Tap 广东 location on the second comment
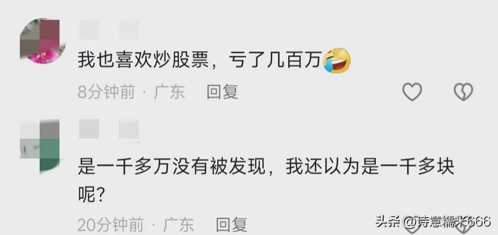The height and width of the screenshot is (235, 498). coord(178,225)
